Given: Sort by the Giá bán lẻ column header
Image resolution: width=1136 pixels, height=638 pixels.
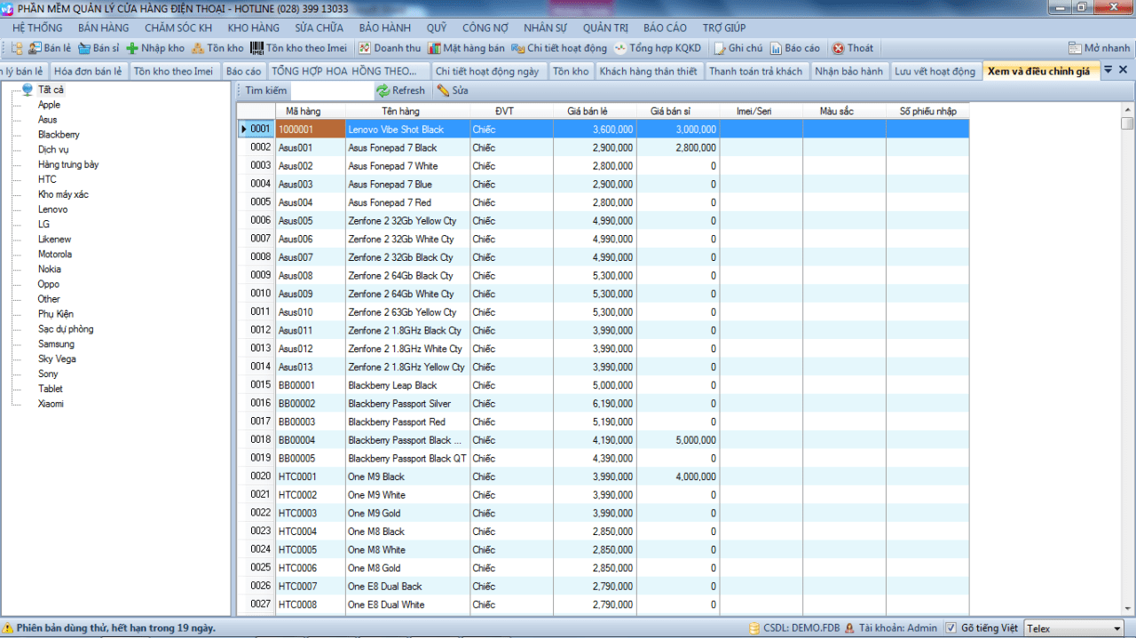Looking at the screenshot, I should pyautogui.click(x=588, y=111).
